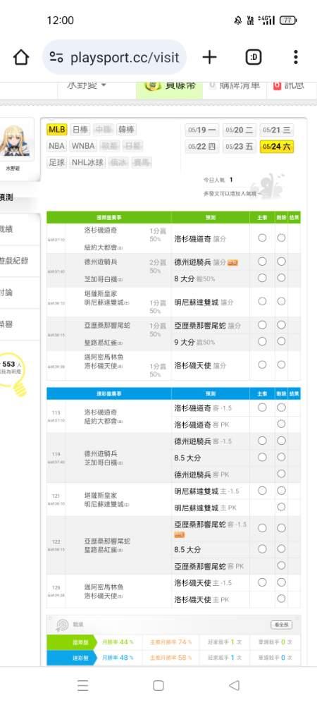Tap the Android recent apps icon
317x705 pixels.
(82, 685)
